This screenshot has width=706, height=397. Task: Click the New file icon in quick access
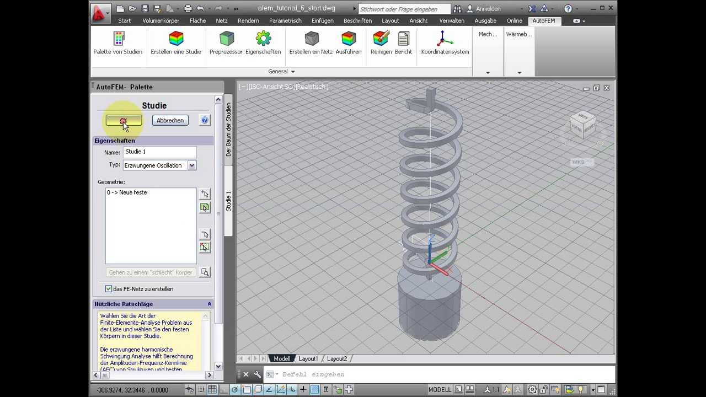120,9
